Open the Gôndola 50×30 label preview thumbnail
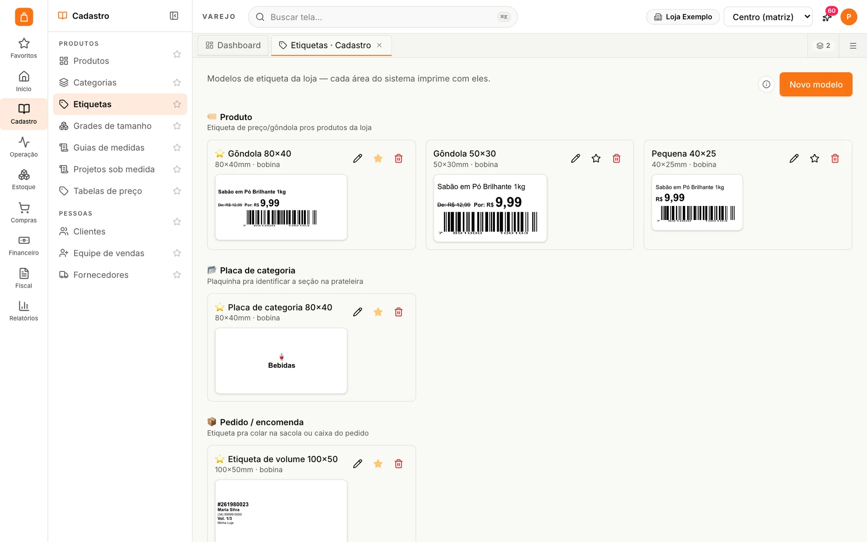The height and width of the screenshot is (542, 867). [x=490, y=208]
